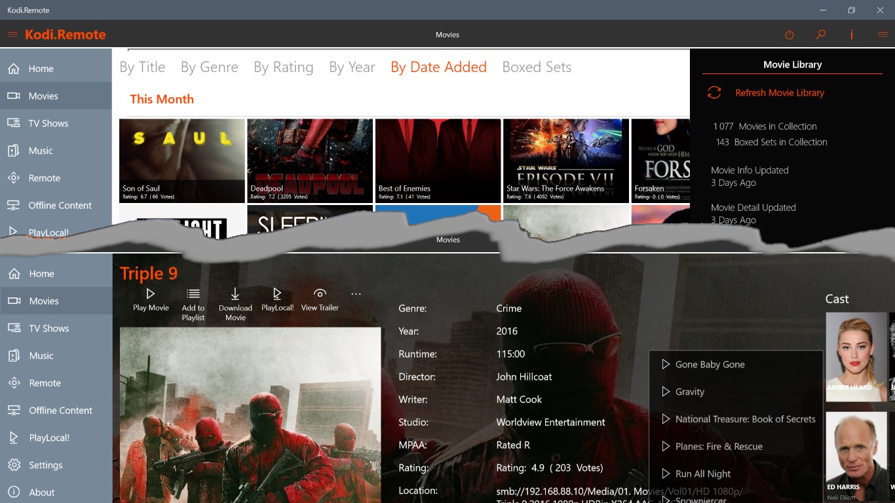This screenshot has height=503, width=895.
Task: Open Music in the Triple 9 screen sidebar
Action: point(56,356)
